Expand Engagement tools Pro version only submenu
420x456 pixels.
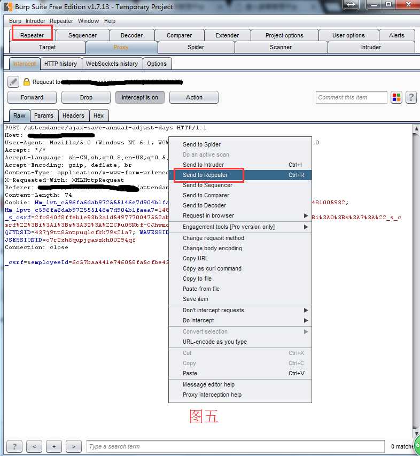240,227
